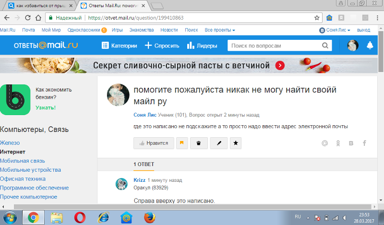Open new tab button
Viewport: 384px width, 225px height.
pyautogui.click(x=157, y=6)
